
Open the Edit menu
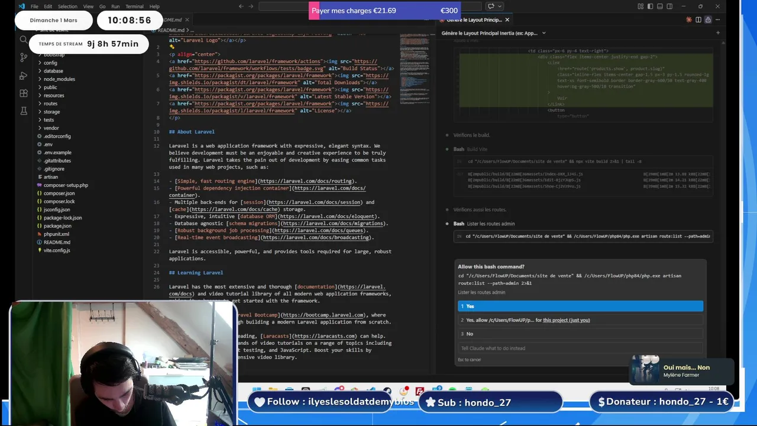tap(48, 6)
